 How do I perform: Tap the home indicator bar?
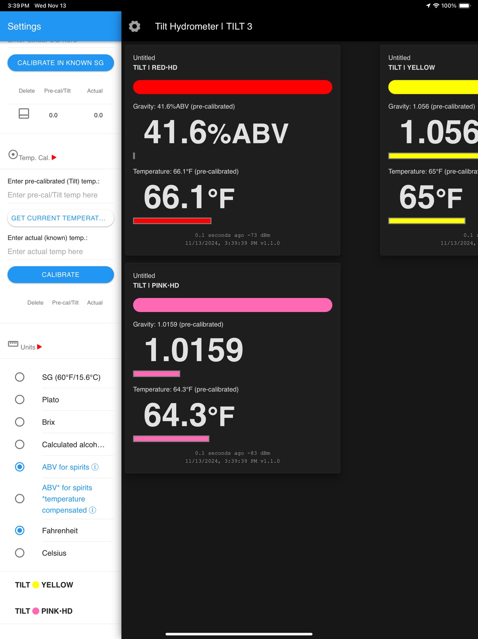click(239, 634)
